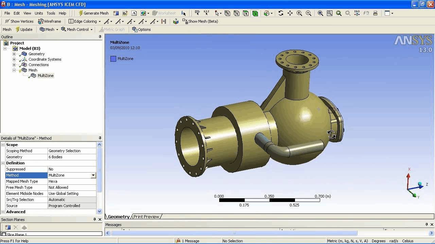Toggle Wireframe display mode

(50, 21)
